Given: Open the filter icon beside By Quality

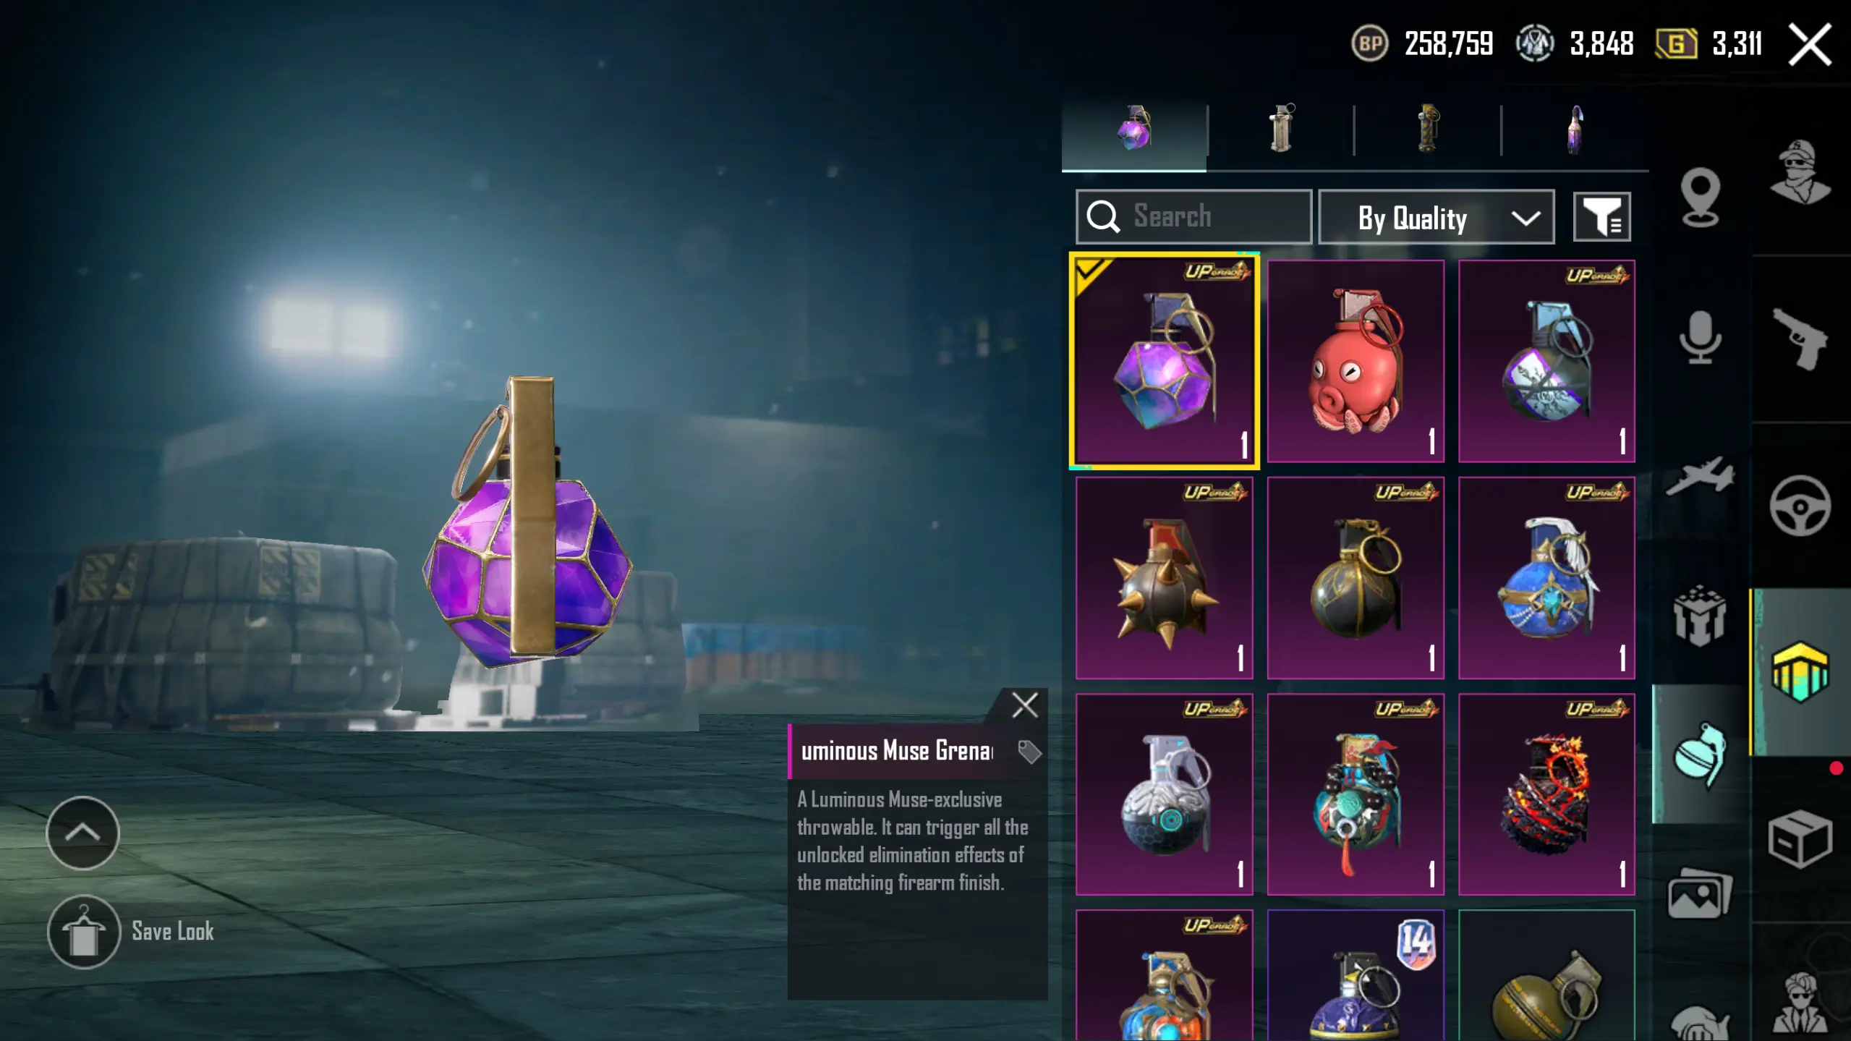Looking at the screenshot, I should (1601, 216).
